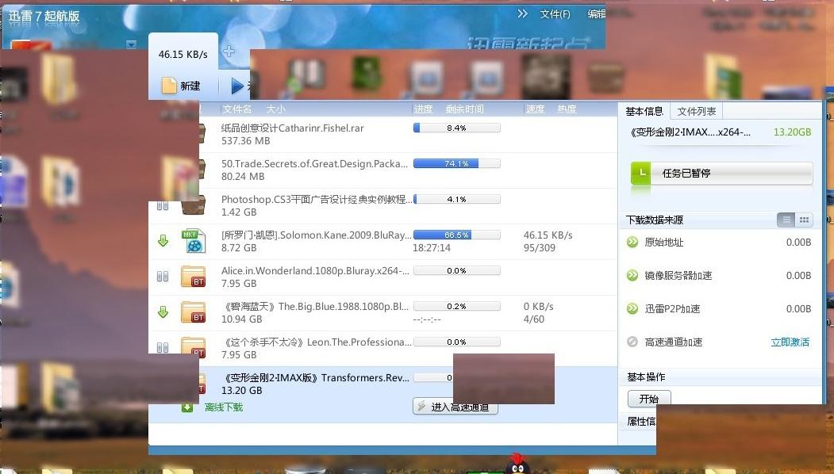Open the 离线下载 link

point(224,407)
